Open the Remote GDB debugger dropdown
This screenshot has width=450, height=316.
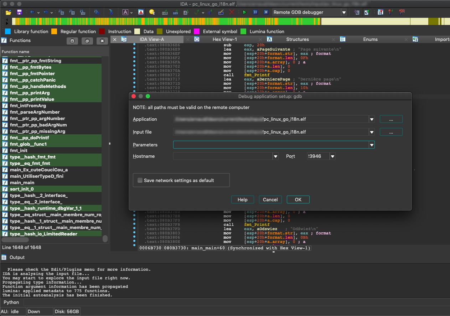(344, 12)
